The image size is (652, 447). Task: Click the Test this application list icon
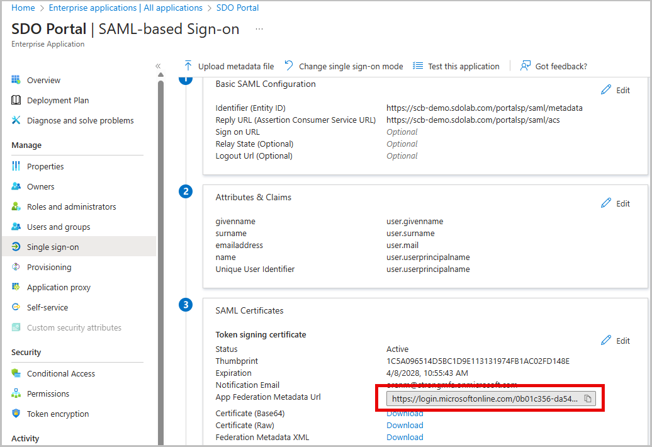pos(418,65)
